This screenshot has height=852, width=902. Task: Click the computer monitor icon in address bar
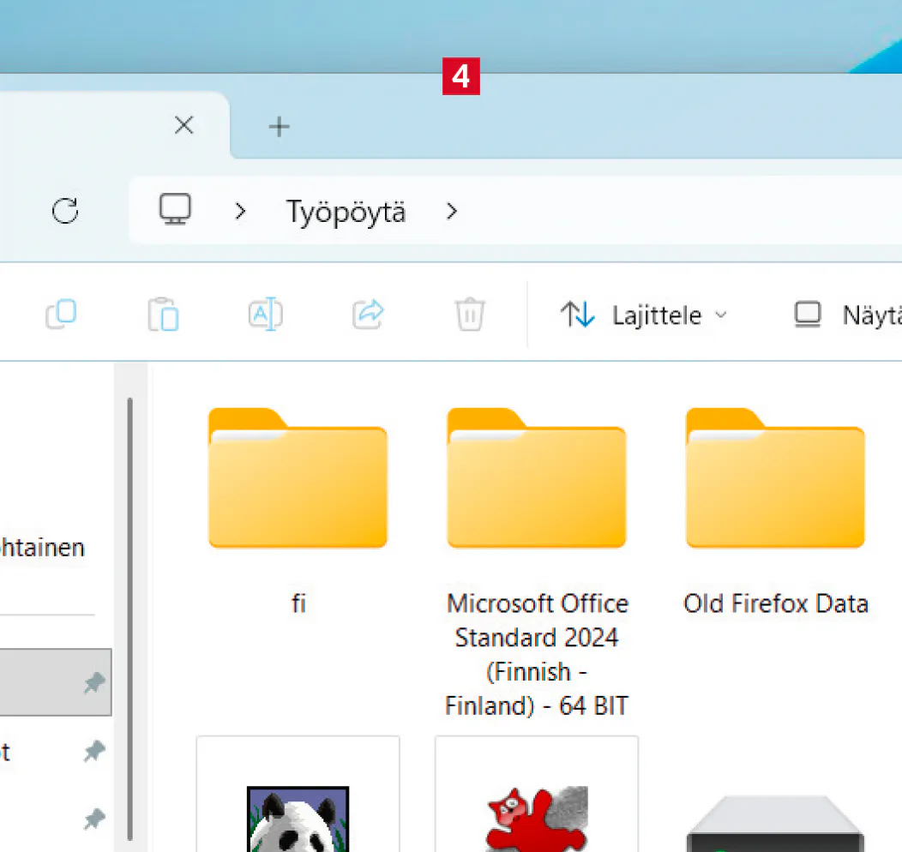175,210
